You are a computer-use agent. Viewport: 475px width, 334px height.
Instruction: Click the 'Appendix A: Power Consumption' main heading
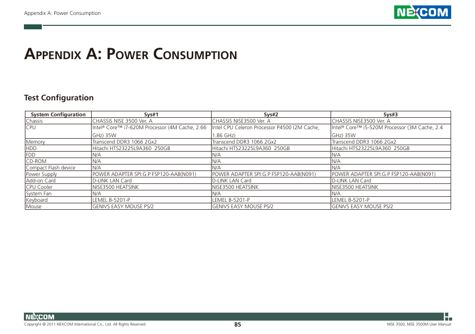point(130,54)
